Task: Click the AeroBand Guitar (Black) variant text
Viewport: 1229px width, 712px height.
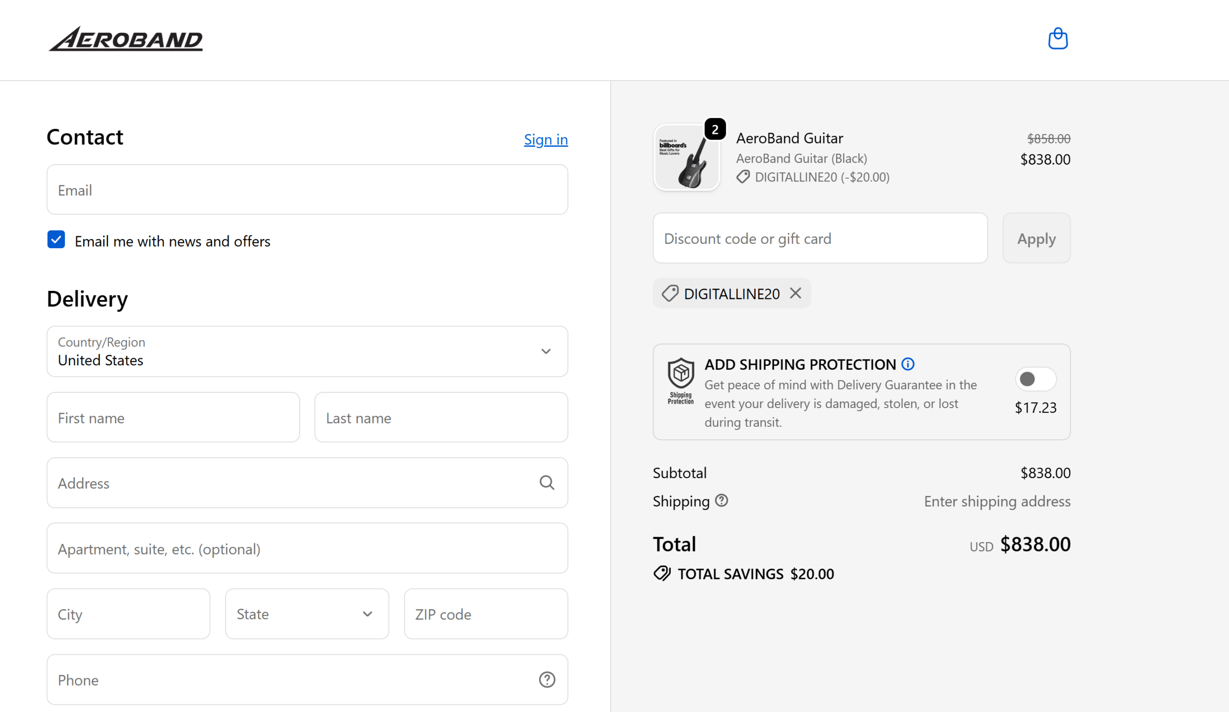Action: tap(802, 158)
